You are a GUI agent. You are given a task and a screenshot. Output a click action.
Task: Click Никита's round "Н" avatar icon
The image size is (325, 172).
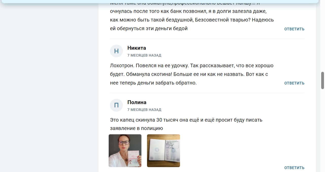(x=116, y=51)
